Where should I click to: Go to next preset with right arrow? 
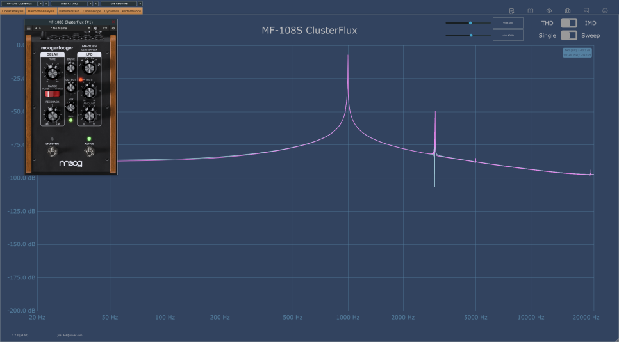(x=40, y=28)
